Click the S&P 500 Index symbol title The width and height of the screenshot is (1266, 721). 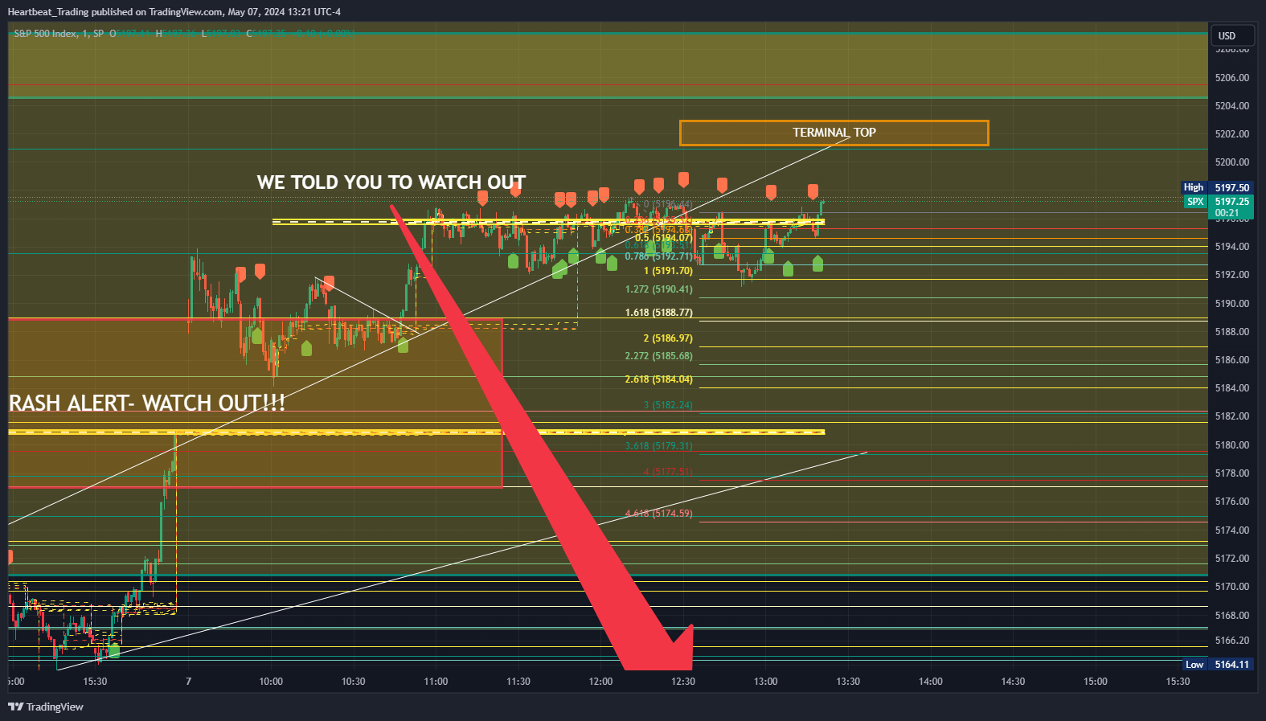coord(59,33)
